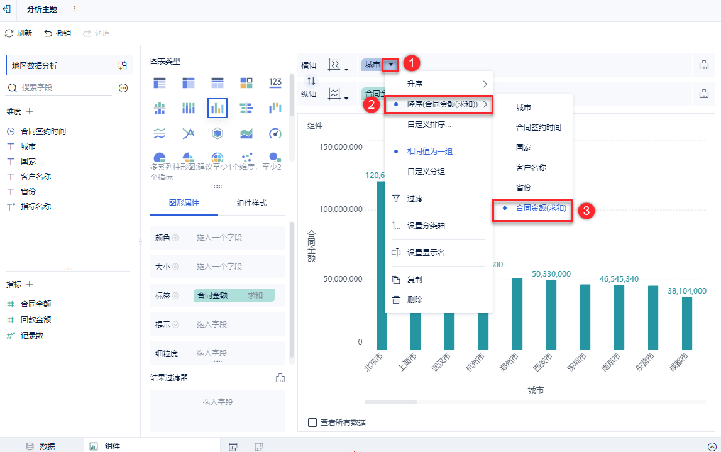Screen dimensions: 721x452
Task: Add a metric with the 指标 plus icon
Action: click(x=30, y=284)
